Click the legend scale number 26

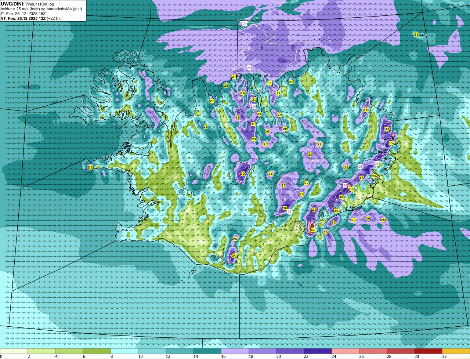click(x=361, y=356)
